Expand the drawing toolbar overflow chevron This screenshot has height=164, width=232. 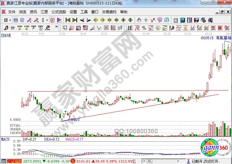[x=56, y=28]
